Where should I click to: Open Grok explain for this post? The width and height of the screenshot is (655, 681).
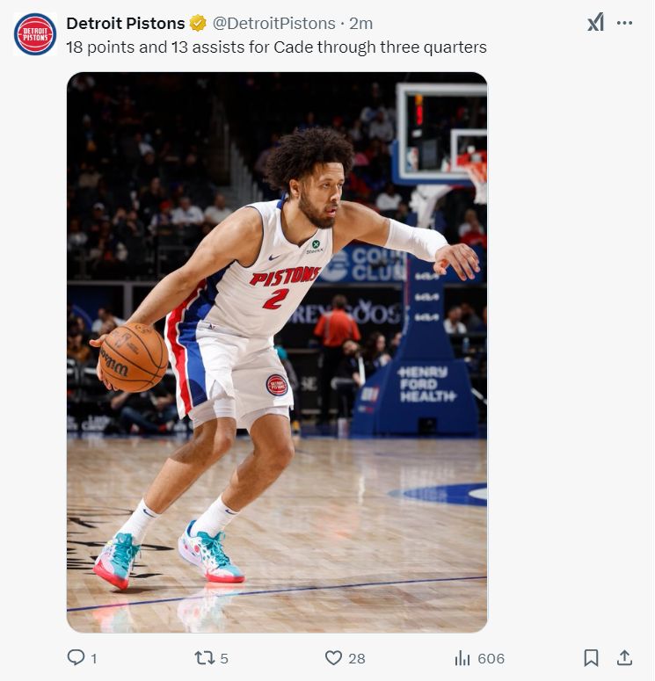tap(595, 23)
